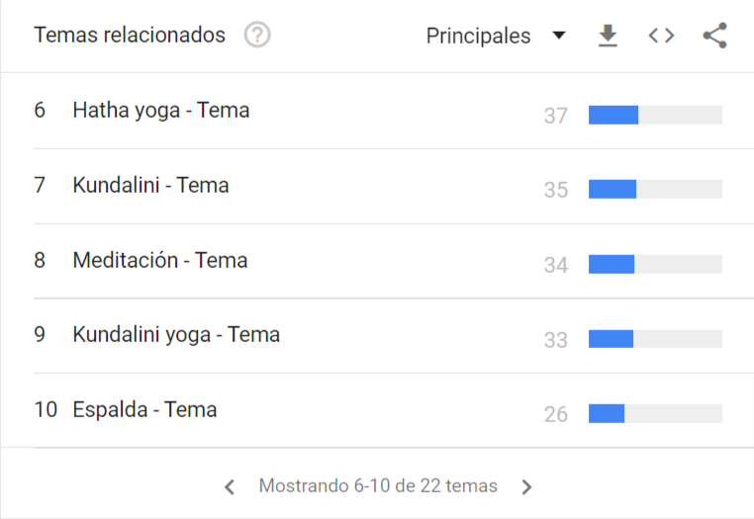This screenshot has width=754, height=519.
Task: Click the Hatha yoga 37 bar
Action: coord(655,115)
